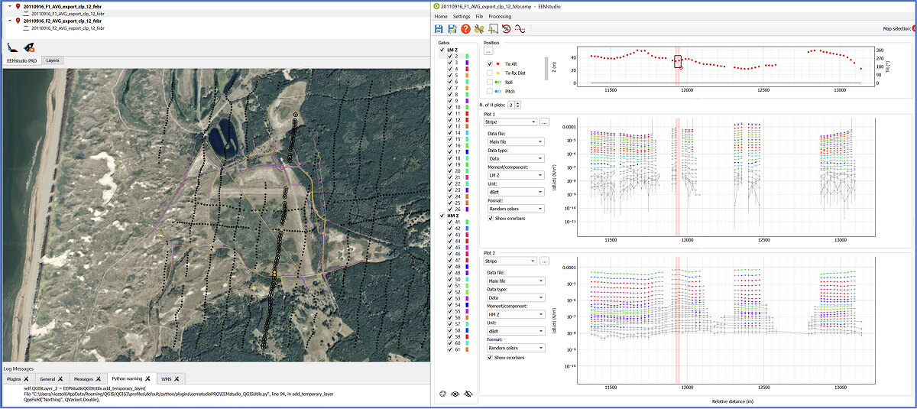Click the ellipsis button beside Plot 1 Stripe
917x409 pixels.
pyautogui.click(x=545, y=122)
